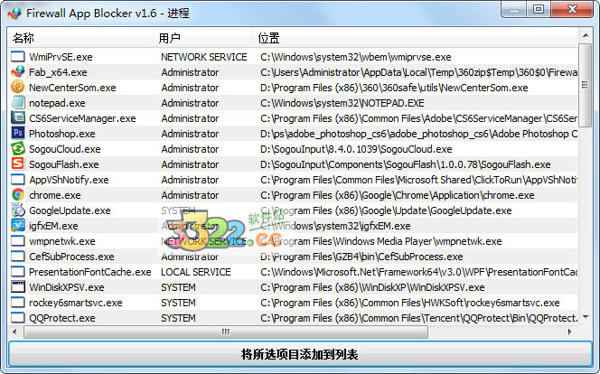Click the Fab_x64.exe firewall icon
The width and height of the screenshot is (600, 374).
17,72
